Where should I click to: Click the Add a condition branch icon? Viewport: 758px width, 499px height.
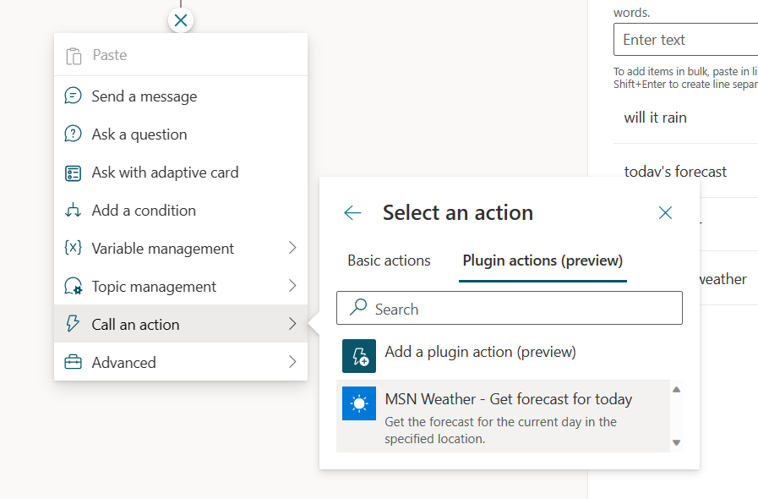pos(73,210)
